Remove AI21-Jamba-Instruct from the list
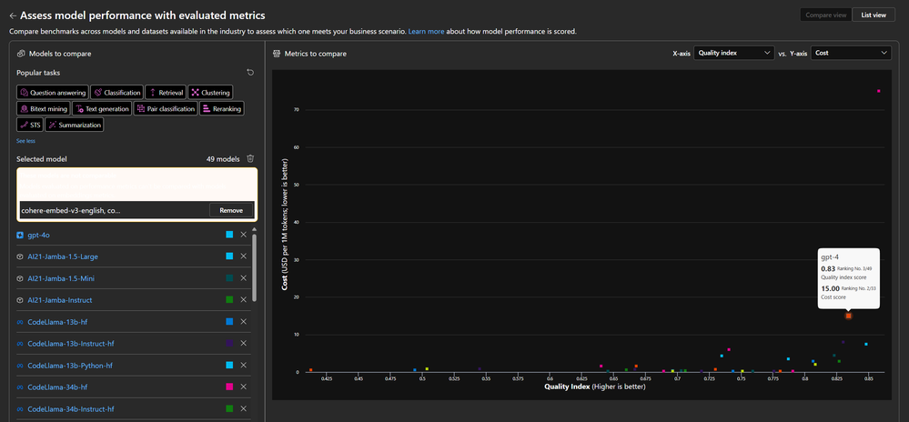 click(x=244, y=300)
